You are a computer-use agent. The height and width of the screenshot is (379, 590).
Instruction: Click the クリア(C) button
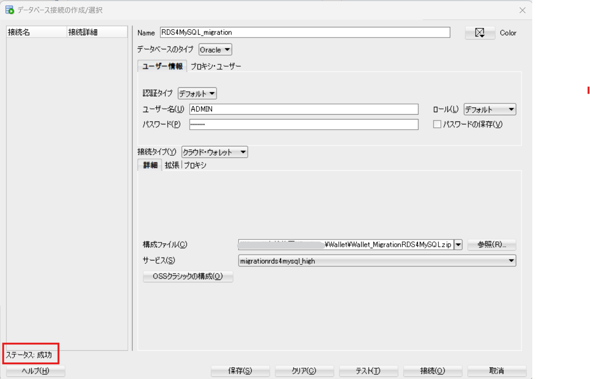[x=304, y=371]
